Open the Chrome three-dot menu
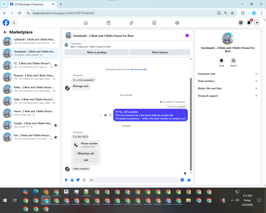266x213 pixels. pyautogui.click(x=261, y=13)
